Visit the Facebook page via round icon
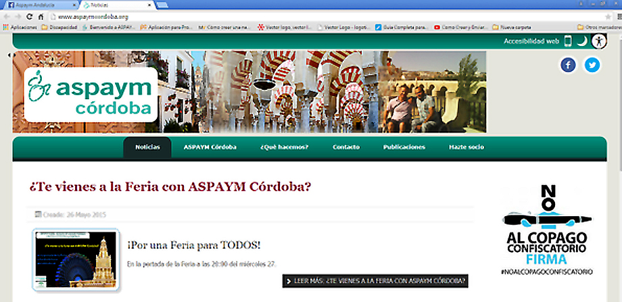Image resolution: width=622 pixels, height=302 pixels. pos(568,65)
